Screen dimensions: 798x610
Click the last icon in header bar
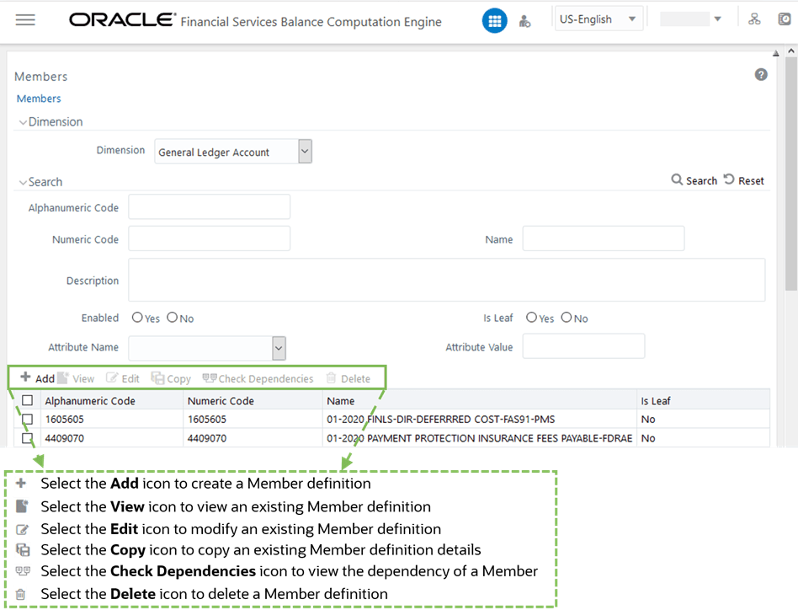[785, 19]
